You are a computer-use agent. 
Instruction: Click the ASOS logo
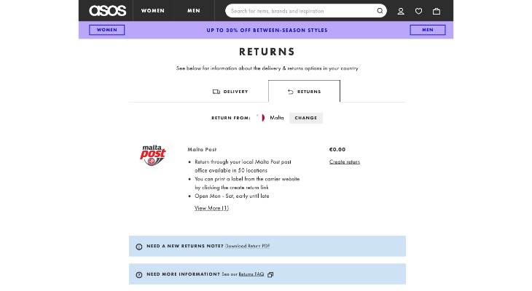click(x=107, y=11)
